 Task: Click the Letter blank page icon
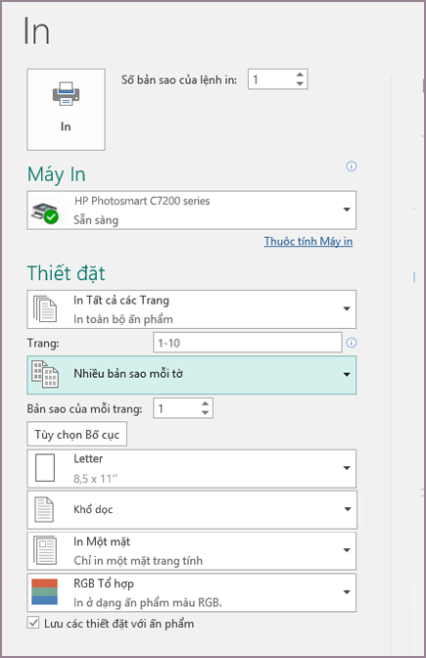click(x=45, y=467)
